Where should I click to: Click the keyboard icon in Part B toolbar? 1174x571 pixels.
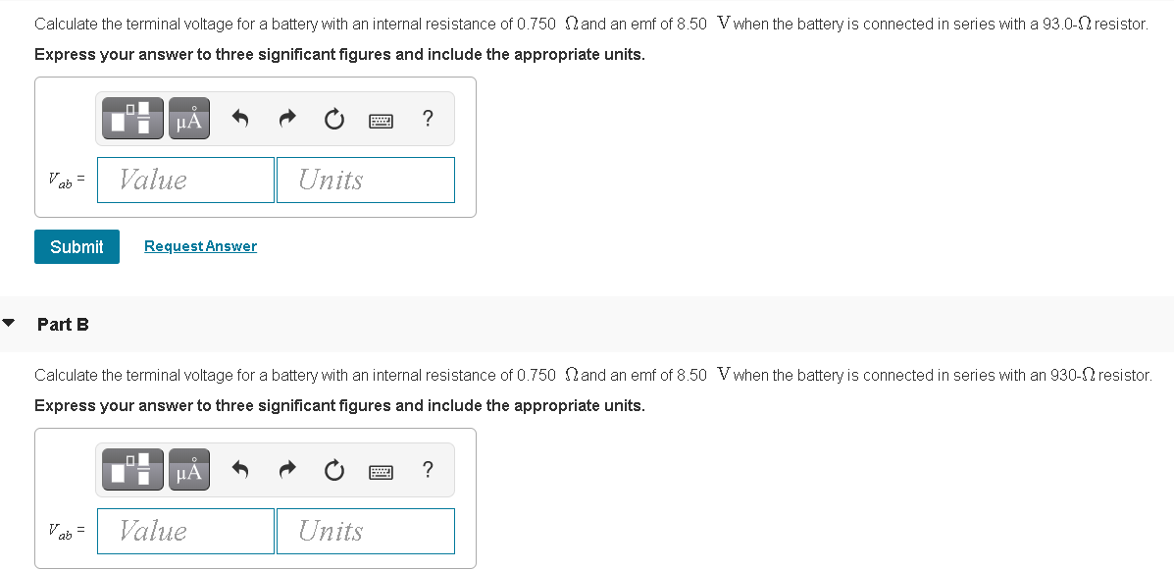381,470
